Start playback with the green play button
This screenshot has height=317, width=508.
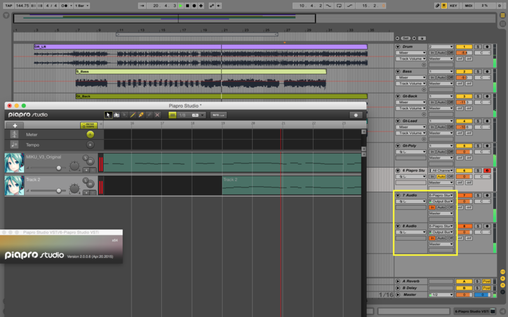click(181, 6)
